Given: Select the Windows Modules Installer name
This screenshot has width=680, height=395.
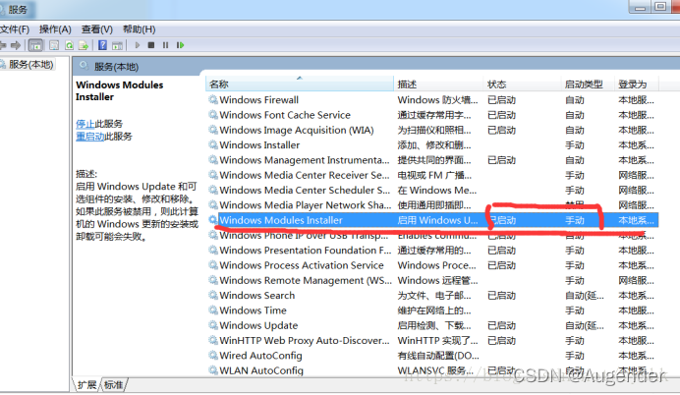Looking at the screenshot, I should pyautogui.click(x=281, y=220).
